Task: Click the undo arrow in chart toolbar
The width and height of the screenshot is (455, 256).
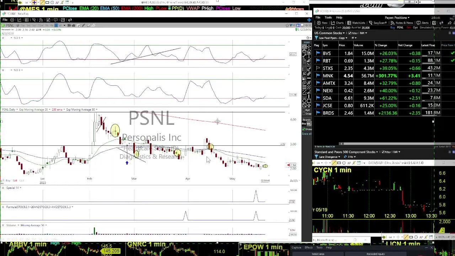Action: tap(88, 26)
